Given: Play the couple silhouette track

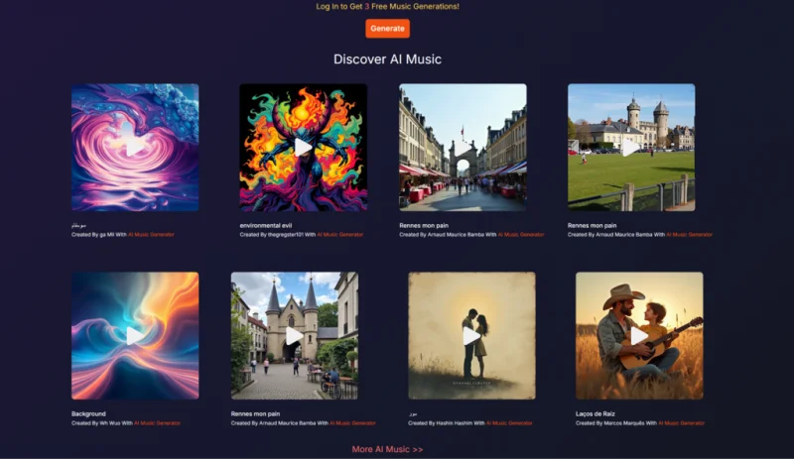Looking at the screenshot, I should 471,335.
